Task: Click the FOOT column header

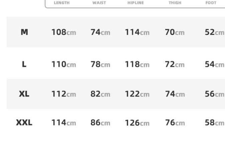Action: click(x=211, y=3)
